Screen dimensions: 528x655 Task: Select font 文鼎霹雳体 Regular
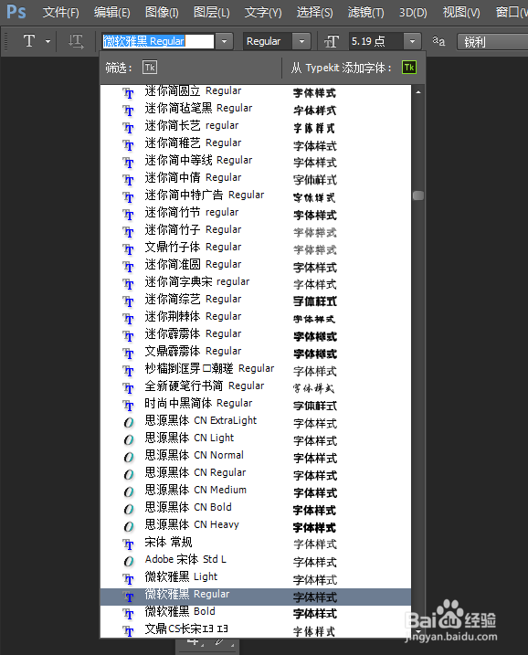pos(256,352)
